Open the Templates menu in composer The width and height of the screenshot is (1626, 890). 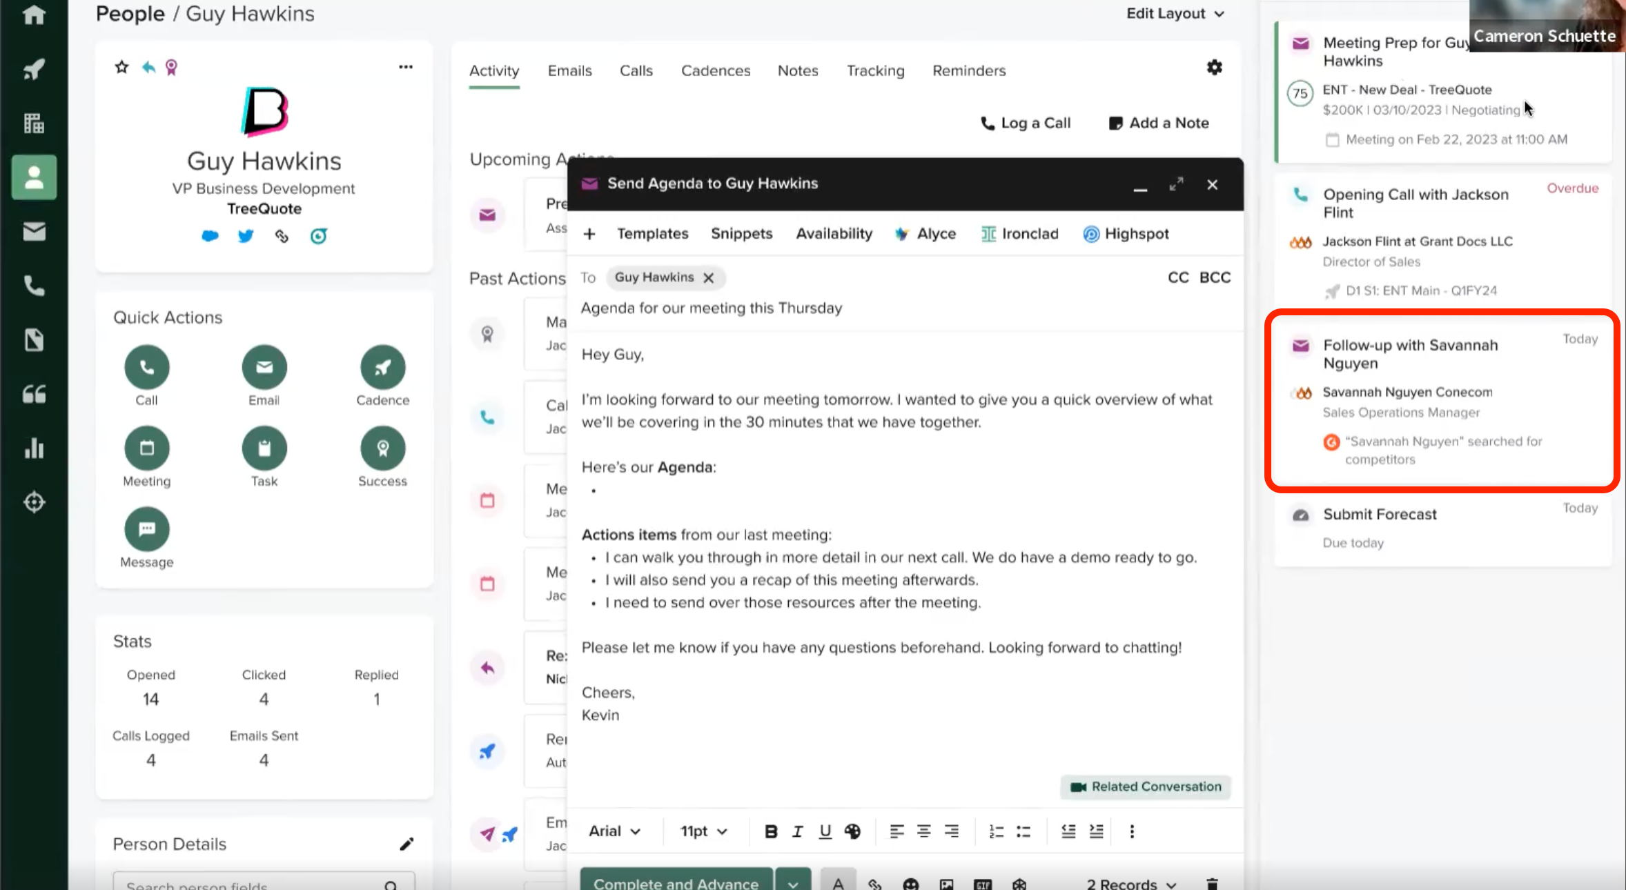tap(652, 234)
